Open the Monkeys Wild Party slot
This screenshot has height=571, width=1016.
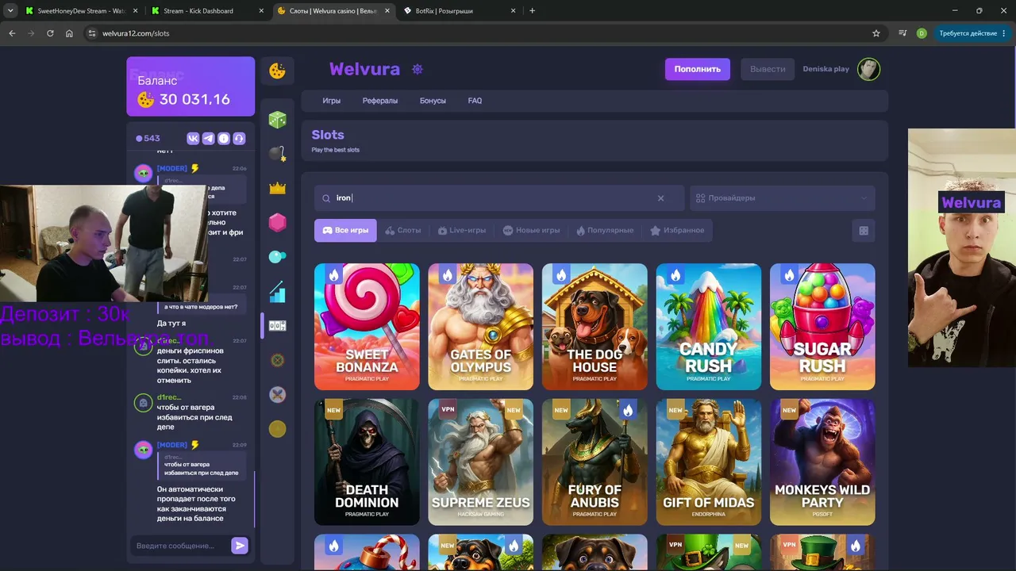click(x=822, y=462)
